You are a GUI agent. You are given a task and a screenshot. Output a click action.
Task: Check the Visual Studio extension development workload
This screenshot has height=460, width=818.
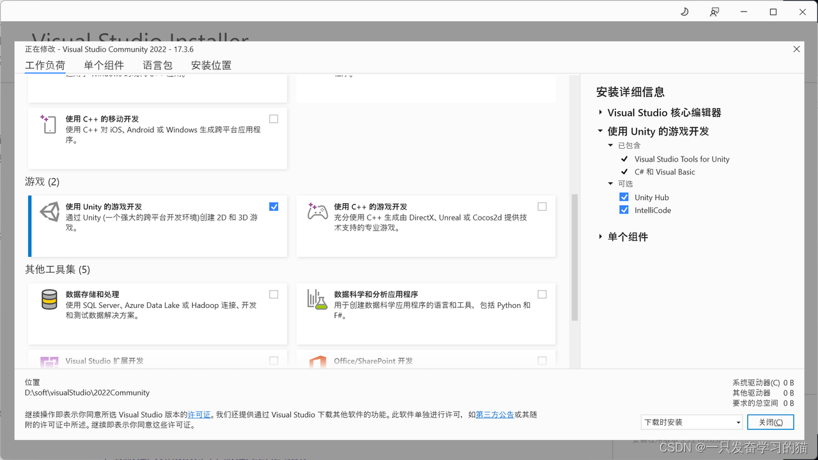274,361
